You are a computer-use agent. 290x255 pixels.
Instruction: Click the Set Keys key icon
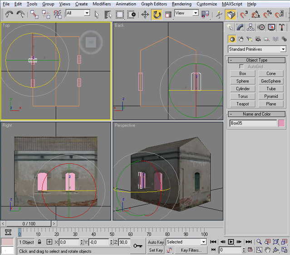[x=138, y=245]
